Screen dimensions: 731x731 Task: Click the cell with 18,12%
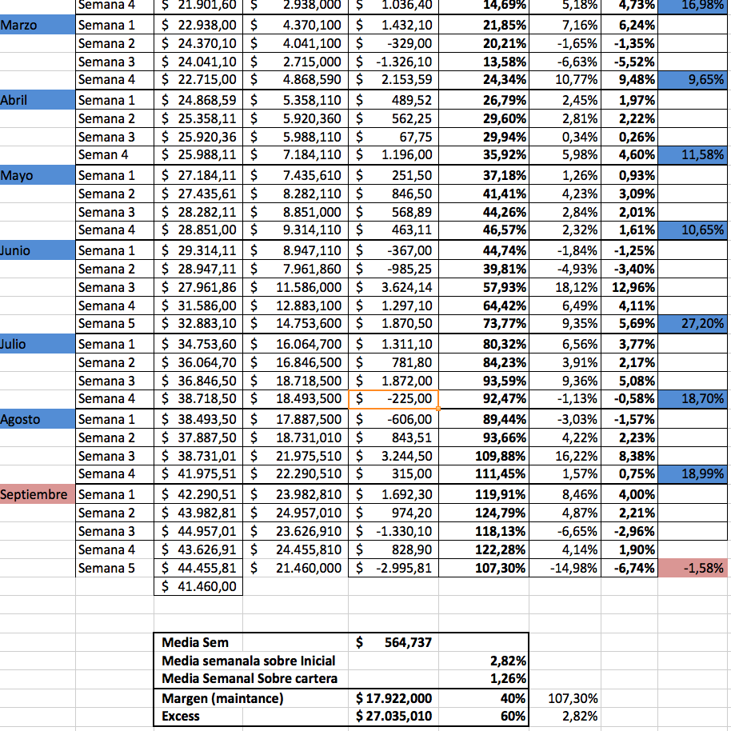coord(565,287)
